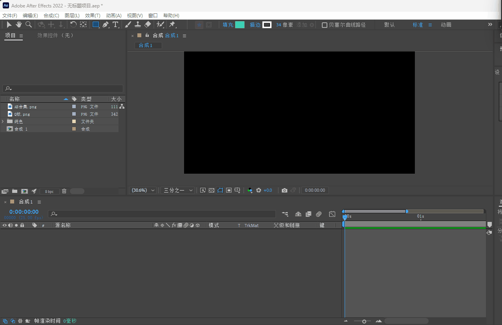The height and width of the screenshot is (325, 502).
Task: Toggle motion blur switch in timeline
Action: (319, 214)
